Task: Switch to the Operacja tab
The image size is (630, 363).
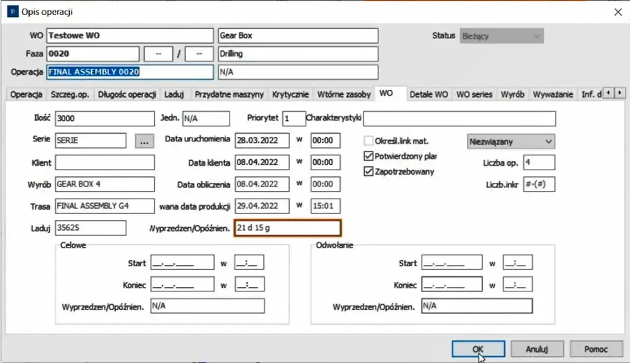Action: tap(26, 93)
